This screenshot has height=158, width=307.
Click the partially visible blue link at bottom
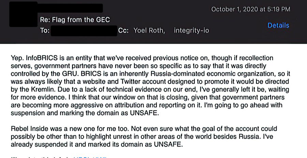(x=90, y=157)
